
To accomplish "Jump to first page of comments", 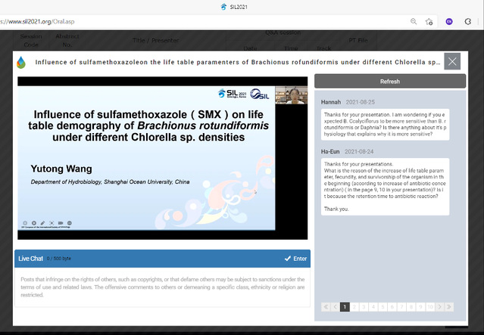I will (326, 307).
